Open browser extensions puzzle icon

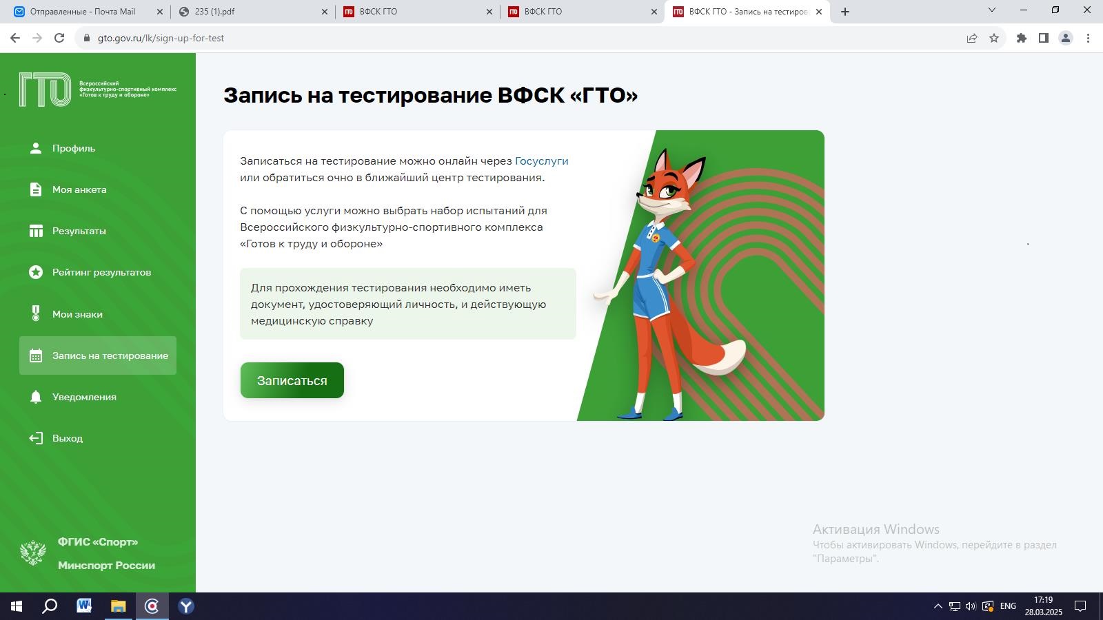click(x=1022, y=38)
